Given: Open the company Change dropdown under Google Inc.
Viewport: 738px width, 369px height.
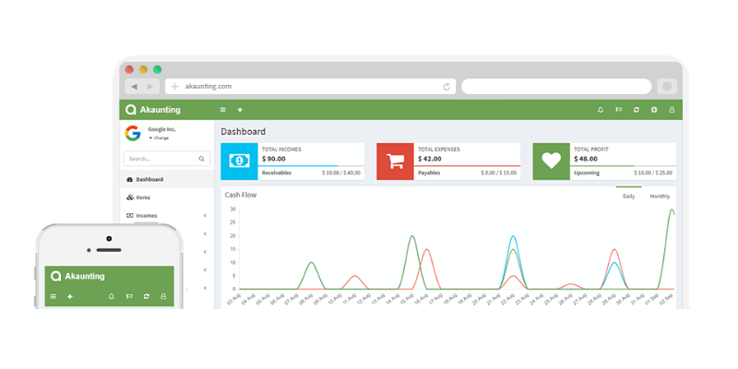Looking at the screenshot, I should (x=159, y=137).
